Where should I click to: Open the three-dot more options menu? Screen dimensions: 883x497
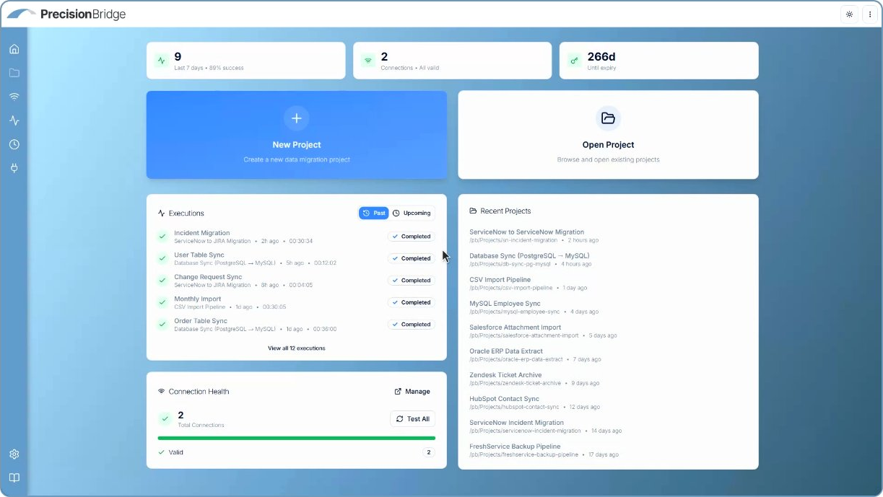pos(869,14)
